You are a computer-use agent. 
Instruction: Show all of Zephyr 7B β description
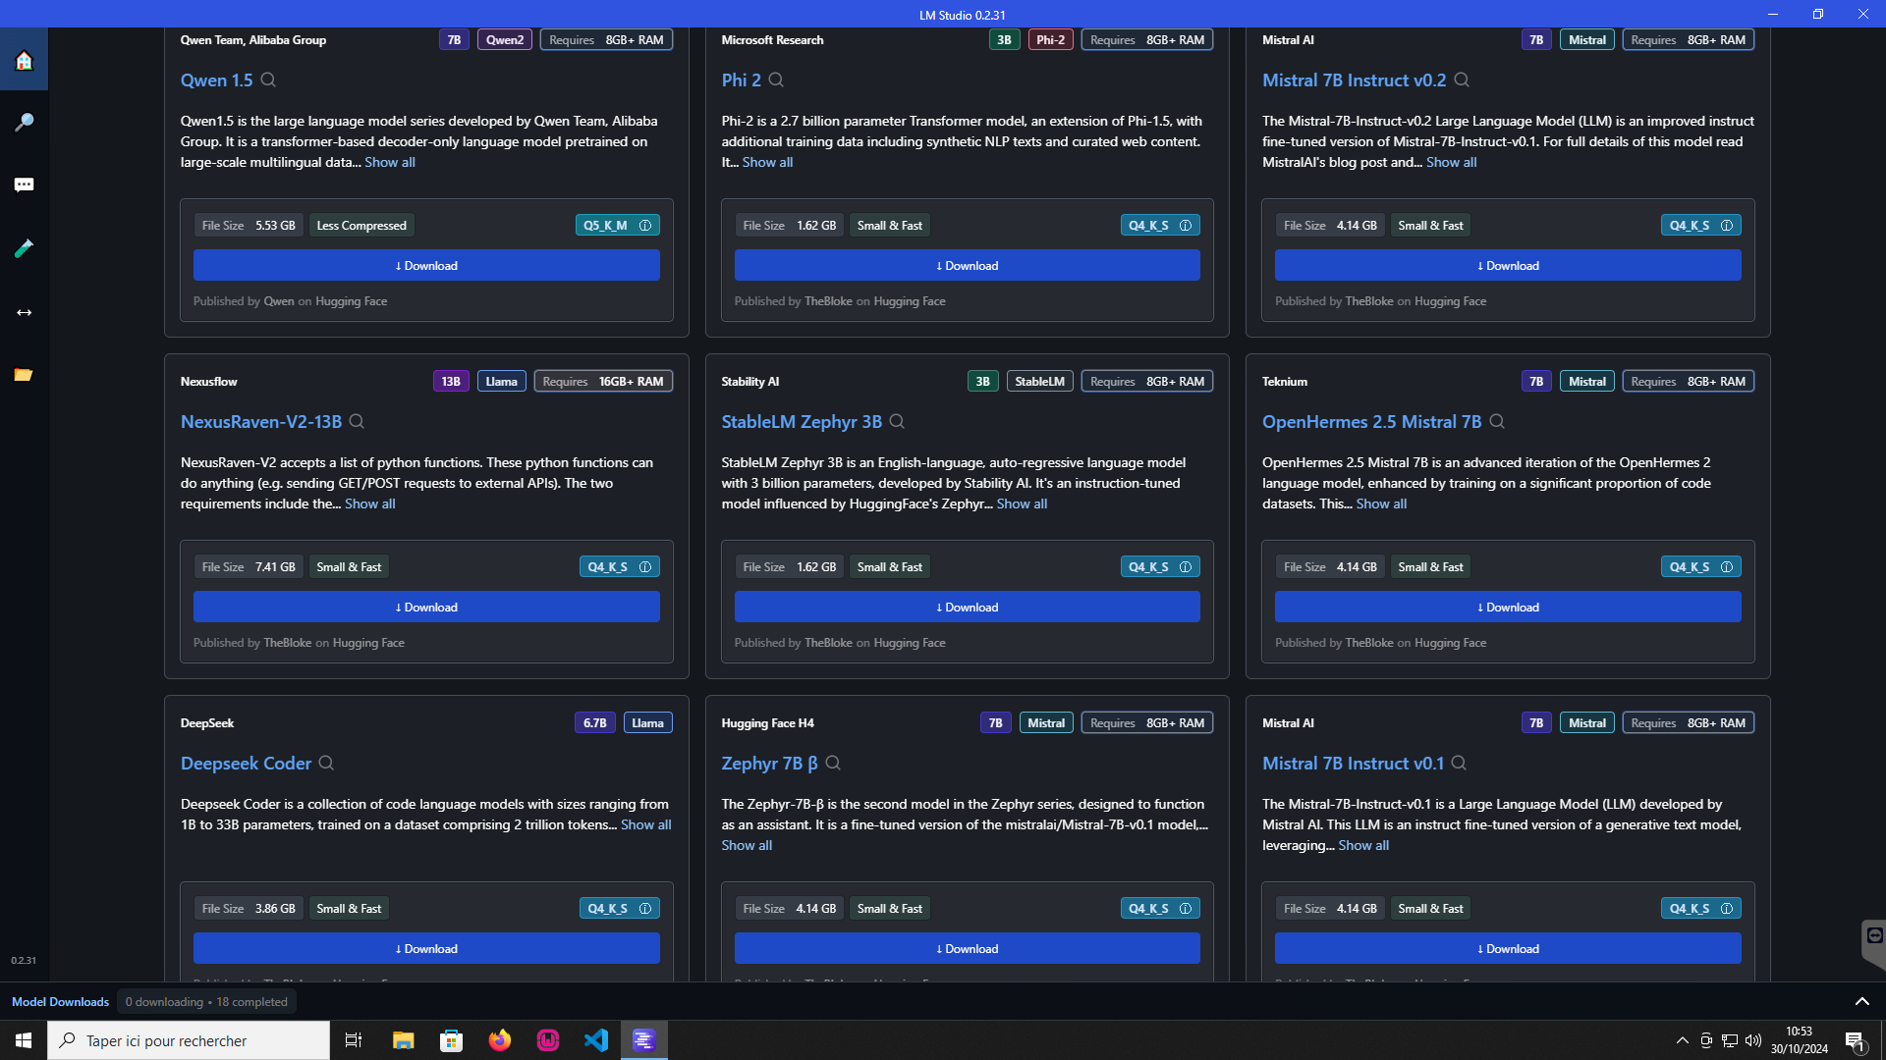coord(747,845)
